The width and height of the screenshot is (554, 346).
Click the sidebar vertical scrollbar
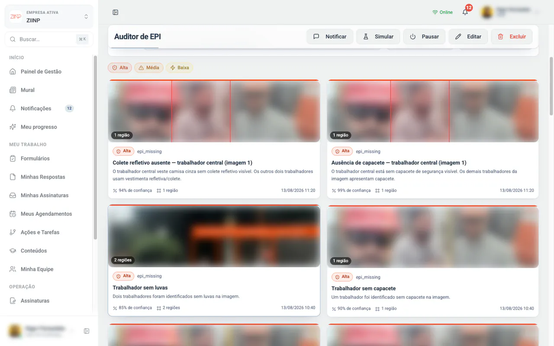pos(95,147)
